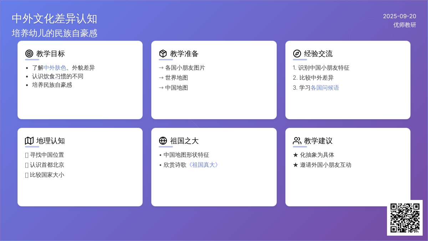Click the 优师教研 label
The width and height of the screenshot is (428, 241).
click(405, 25)
